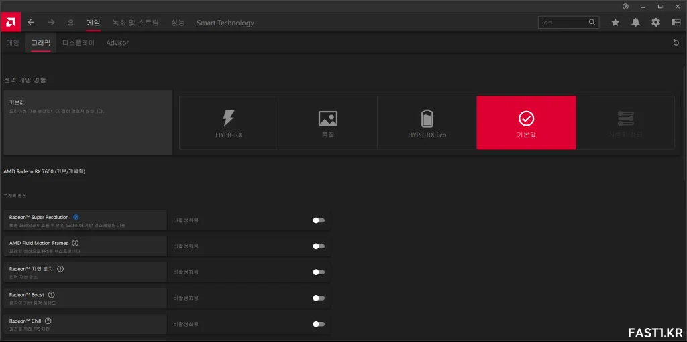
Task: Switch to the 게임 sub-tab
Action: [13, 43]
